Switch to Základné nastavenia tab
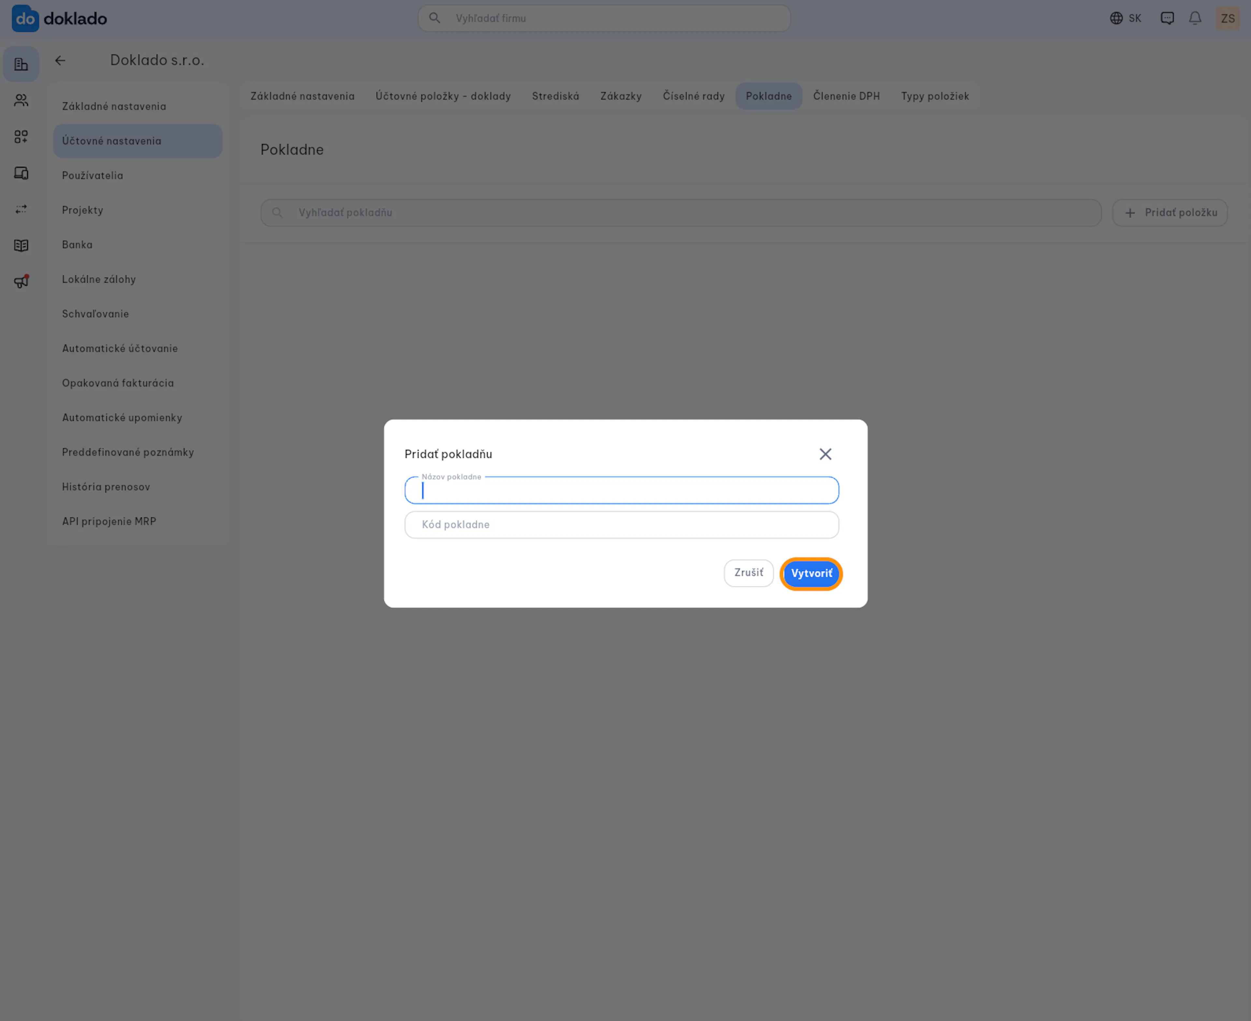The width and height of the screenshot is (1251, 1021). point(303,96)
